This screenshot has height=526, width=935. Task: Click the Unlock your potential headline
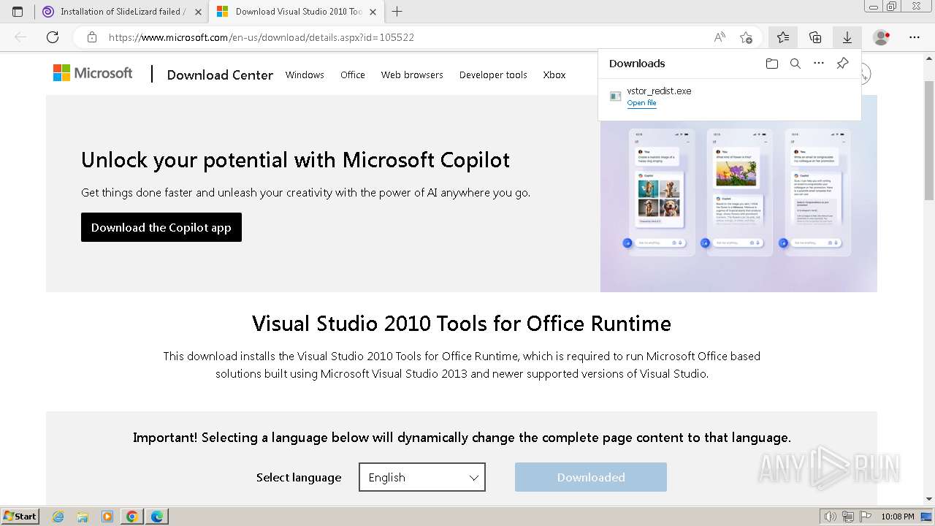[296, 159]
